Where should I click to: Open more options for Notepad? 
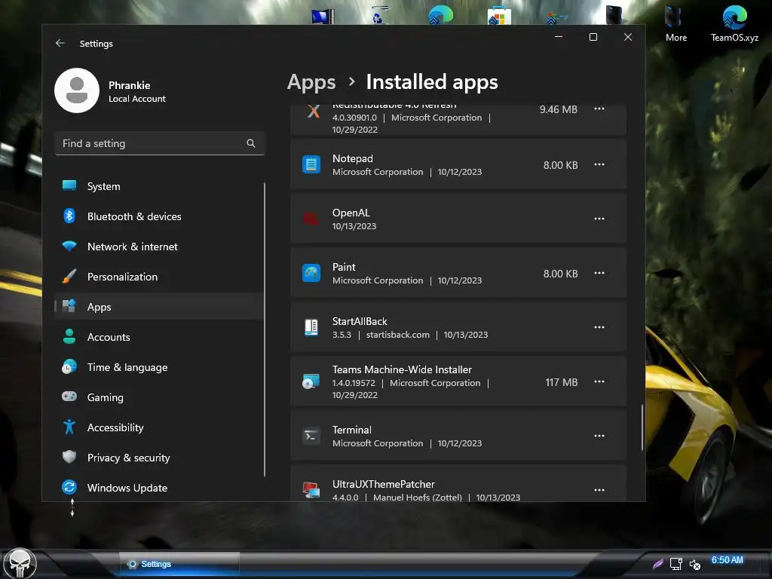click(x=599, y=164)
